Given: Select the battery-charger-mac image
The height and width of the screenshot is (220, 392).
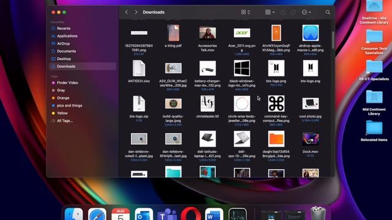Looking at the screenshot, I should coord(208,68).
